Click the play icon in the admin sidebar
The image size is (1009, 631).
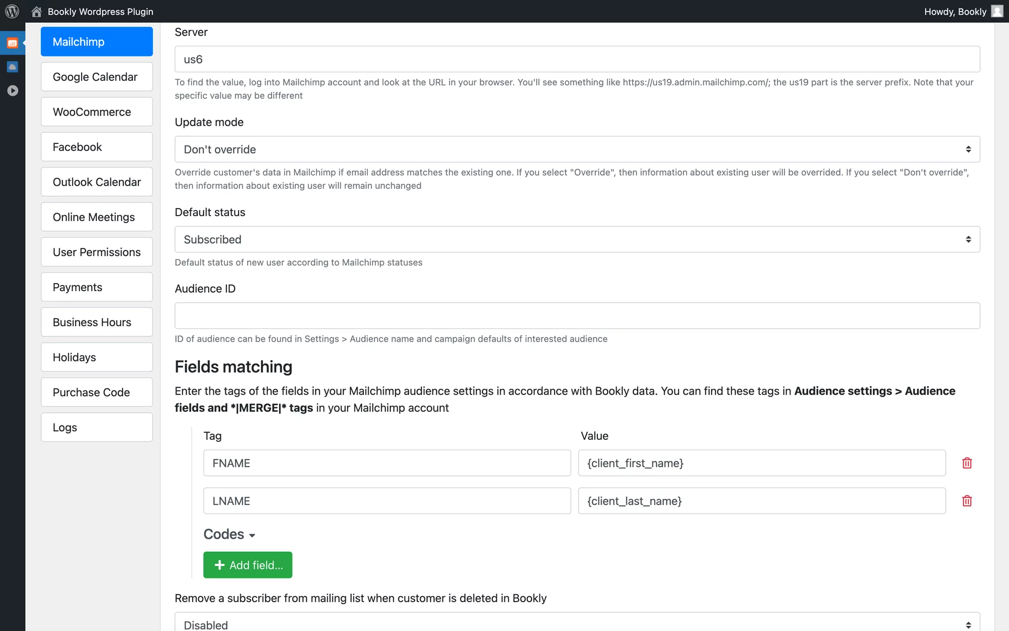point(13,90)
